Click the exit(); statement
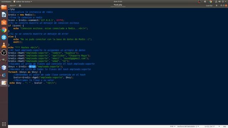228x128 pixels. [18, 42]
